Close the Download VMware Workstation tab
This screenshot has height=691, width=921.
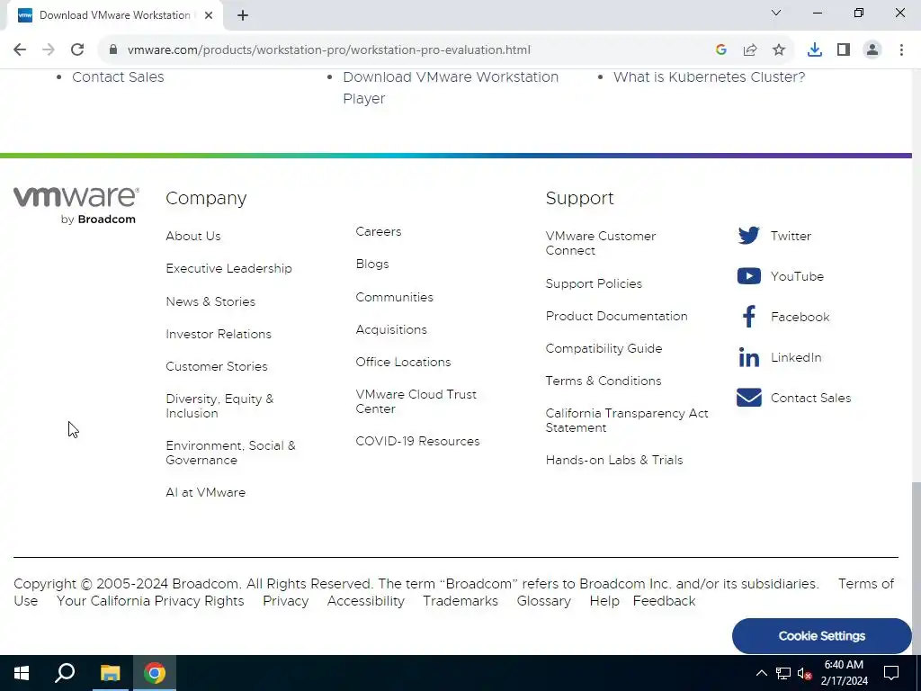209,15
